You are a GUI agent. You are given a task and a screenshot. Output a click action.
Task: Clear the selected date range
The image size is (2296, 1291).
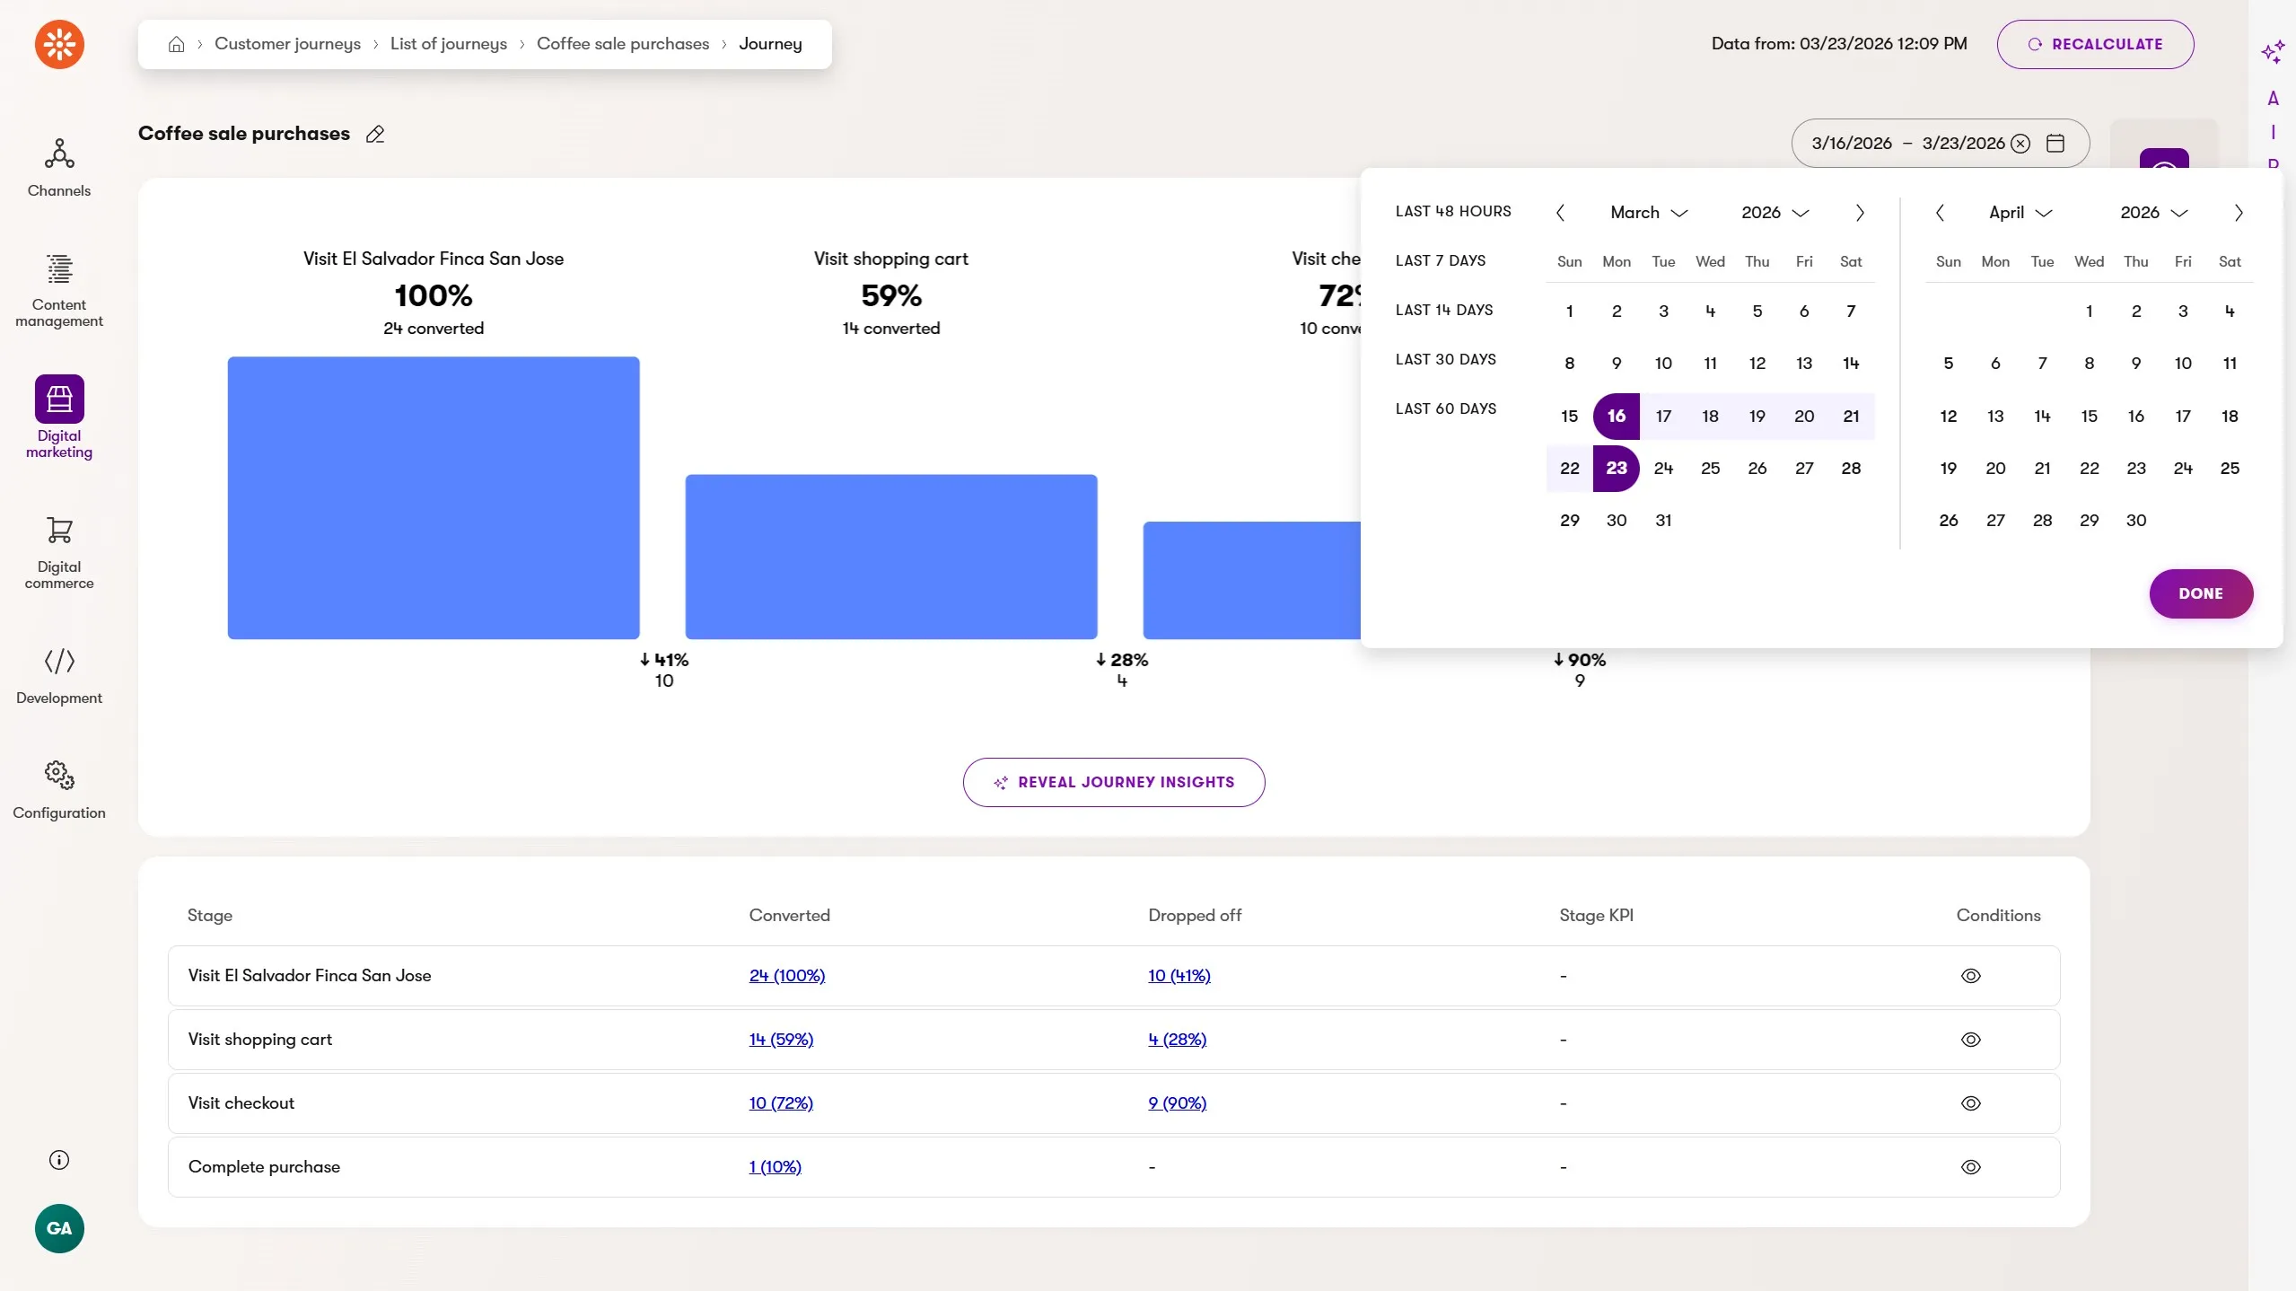2020,144
